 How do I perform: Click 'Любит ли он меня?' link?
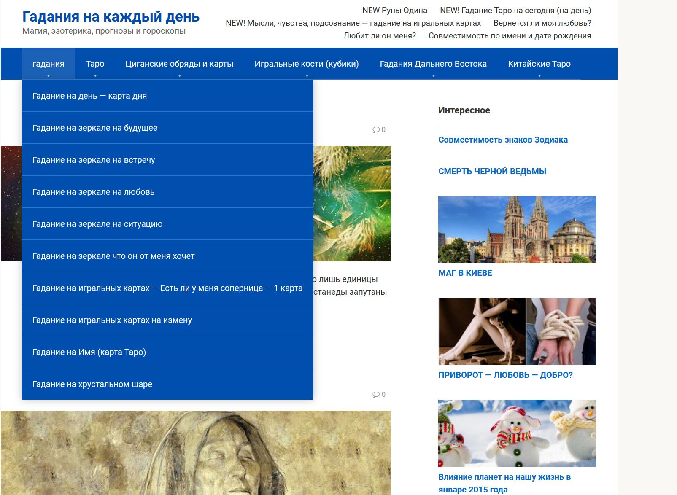(380, 36)
